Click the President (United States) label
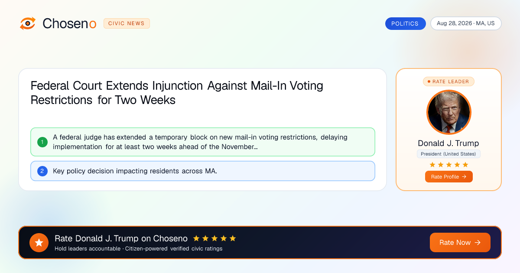Image resolution: width=520 pixels, height=273 pixels. [x=449, y=154]
